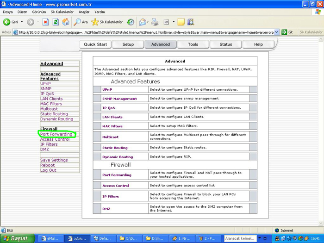This screenshot has width=324, height=243.
Task: Switch to the Setup tab
Action: click(128, 44)
